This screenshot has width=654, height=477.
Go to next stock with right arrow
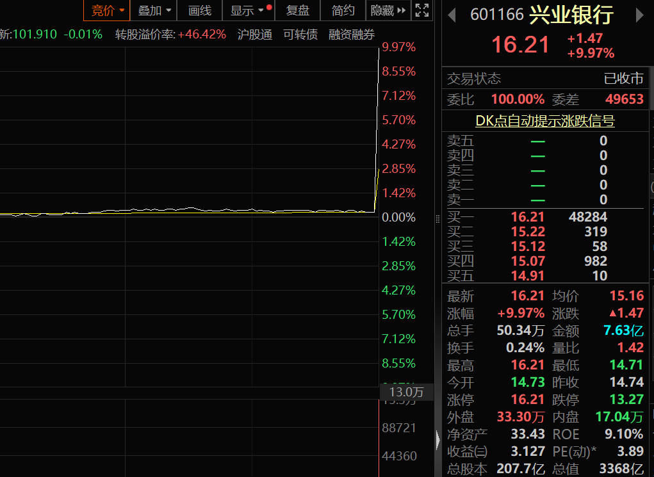tap(639, 15)
